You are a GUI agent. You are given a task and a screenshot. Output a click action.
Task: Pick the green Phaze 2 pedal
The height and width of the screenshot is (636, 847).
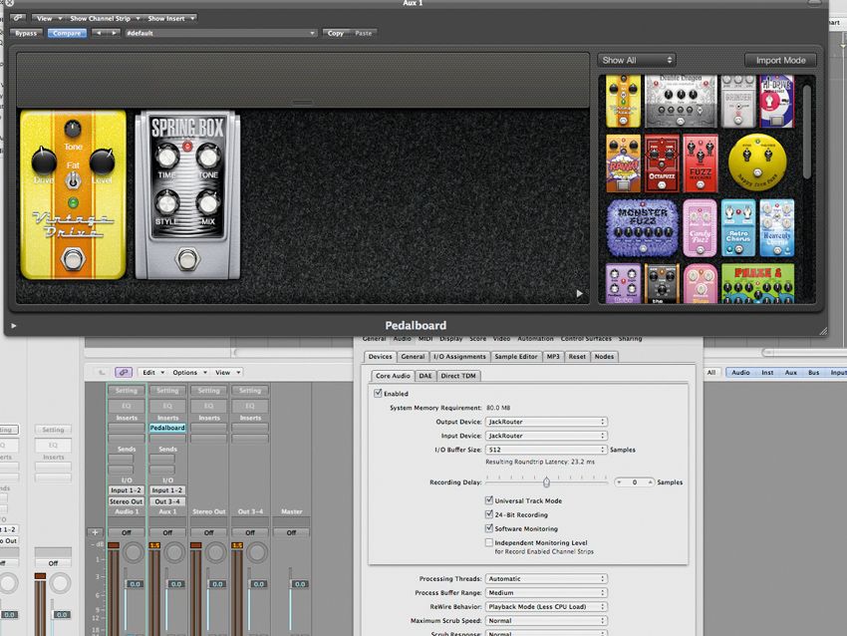[x=757, y=284]
